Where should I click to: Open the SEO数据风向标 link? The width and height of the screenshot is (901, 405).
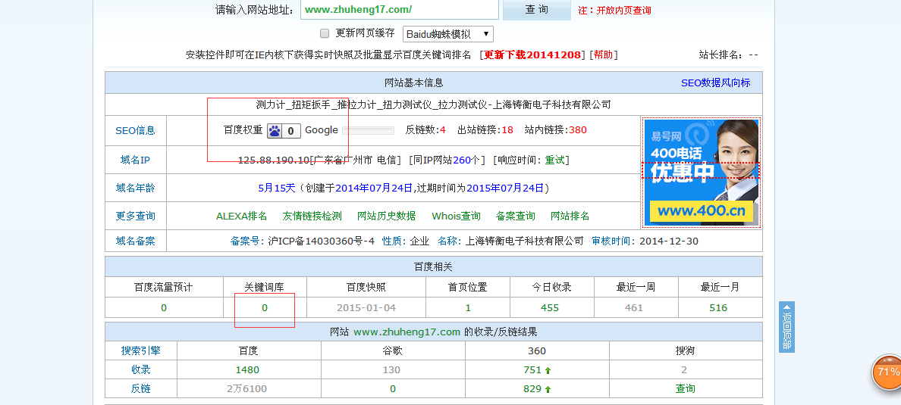[x=715, y=83]
